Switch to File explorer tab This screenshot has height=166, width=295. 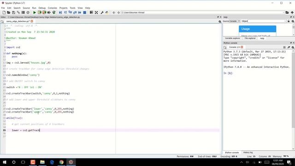(250, 38)
